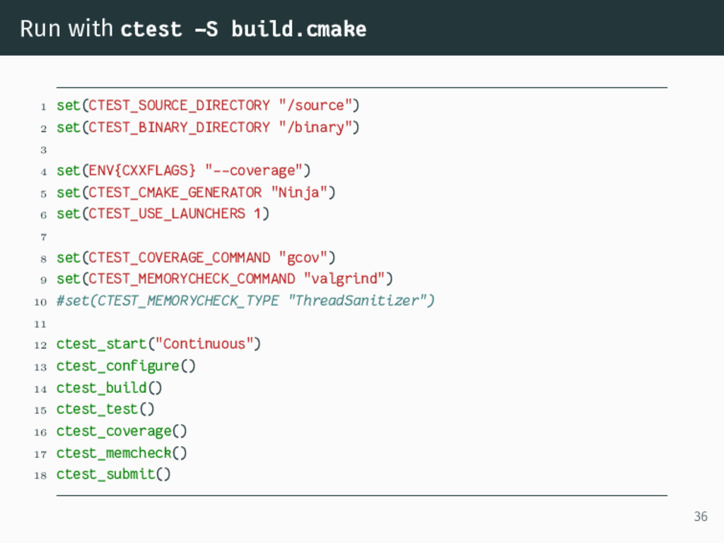Select the ENV{CXXFLAGS} coverage line
The image size is (724, 543).
[183, 171]
